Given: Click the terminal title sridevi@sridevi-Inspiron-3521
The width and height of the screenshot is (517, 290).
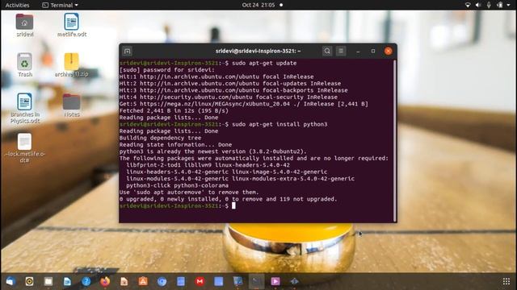Looking at the screenshot, I should (258, 51).
